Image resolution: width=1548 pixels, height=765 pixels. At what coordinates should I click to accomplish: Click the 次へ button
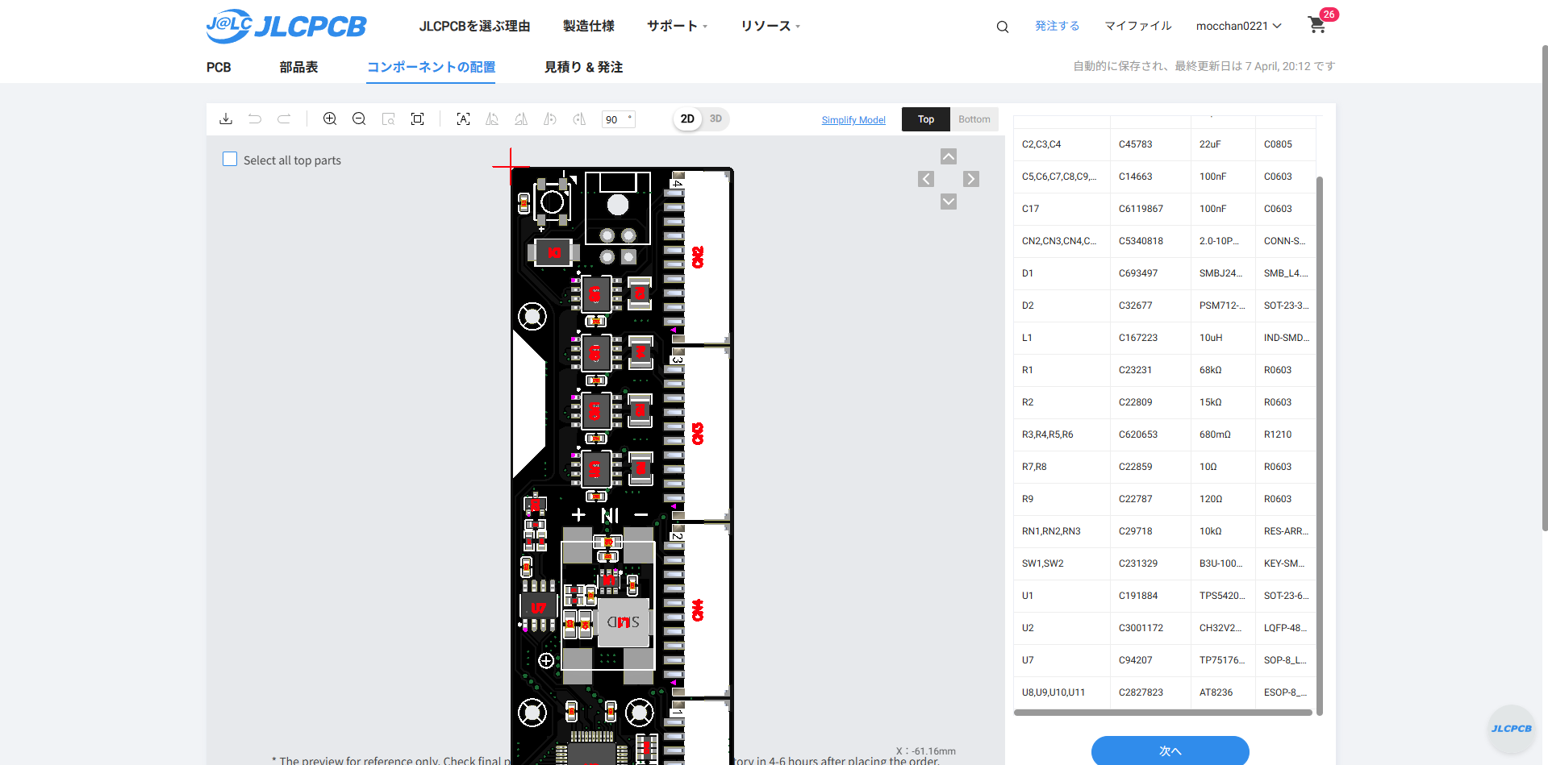(1170, 750)
